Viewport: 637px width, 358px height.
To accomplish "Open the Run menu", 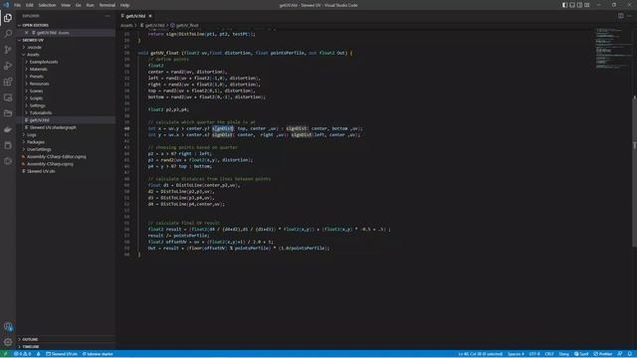I will (91, 5).
